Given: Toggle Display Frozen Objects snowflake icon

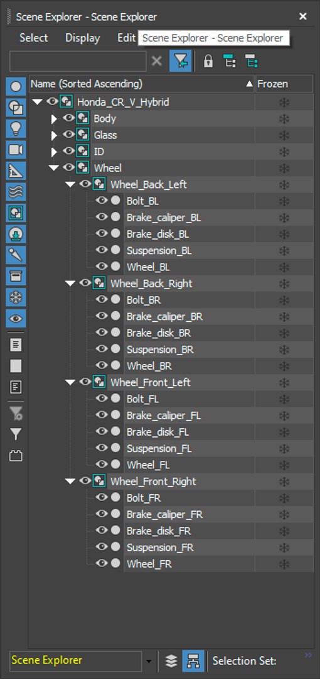Looking at the screenshot, I should pos(16,297).
